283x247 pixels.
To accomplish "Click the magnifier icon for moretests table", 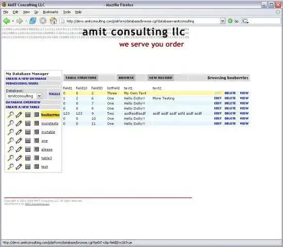I will coord(10,123).
